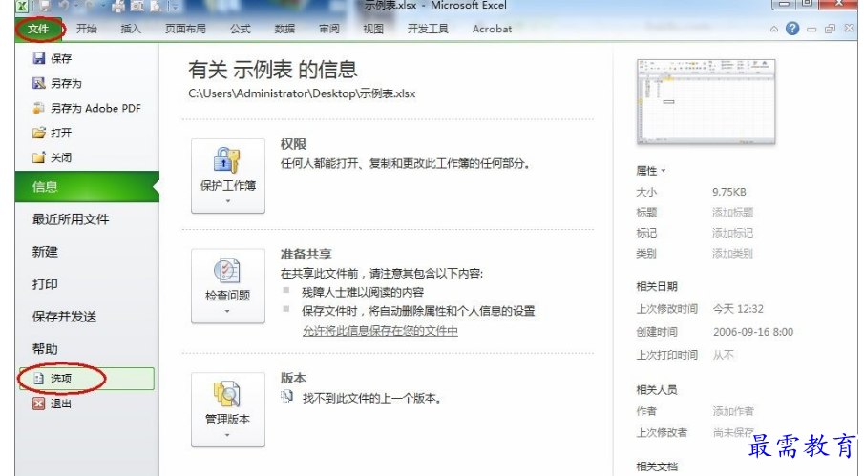Click the 添加类别 field
This screenshot has height=476, width=864.
tap(732, 253)
